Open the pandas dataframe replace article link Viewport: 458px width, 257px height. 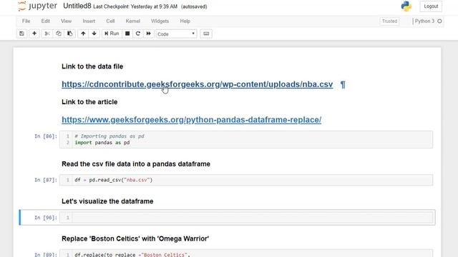point(191,120)
